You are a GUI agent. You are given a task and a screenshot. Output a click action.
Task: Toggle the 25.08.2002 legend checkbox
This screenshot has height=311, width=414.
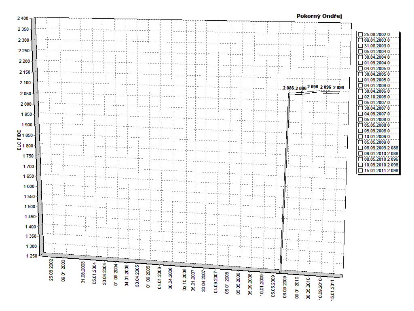tap(360, 35)
